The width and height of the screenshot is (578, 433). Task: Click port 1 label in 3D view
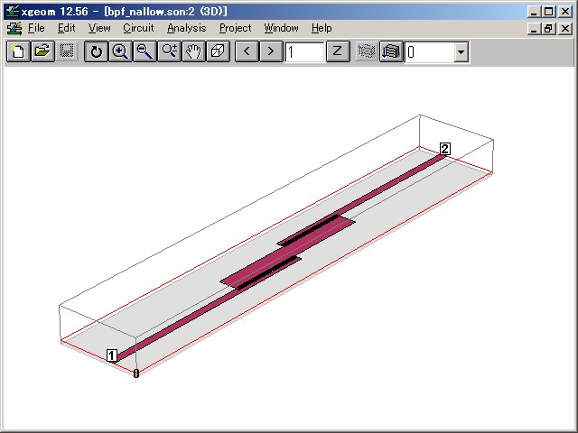[x=112, y=355]
